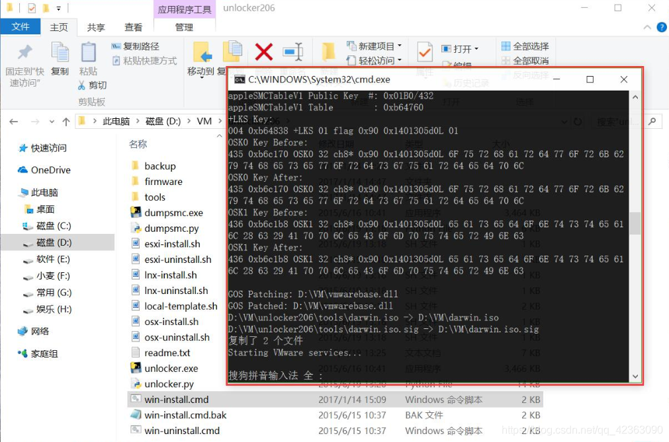This screenshot has height=442, width=669.
Task: Click Select all (全部选择)
Action: (525, 46)
